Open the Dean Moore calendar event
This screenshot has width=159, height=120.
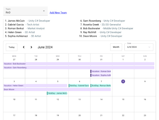coord(57,90)
